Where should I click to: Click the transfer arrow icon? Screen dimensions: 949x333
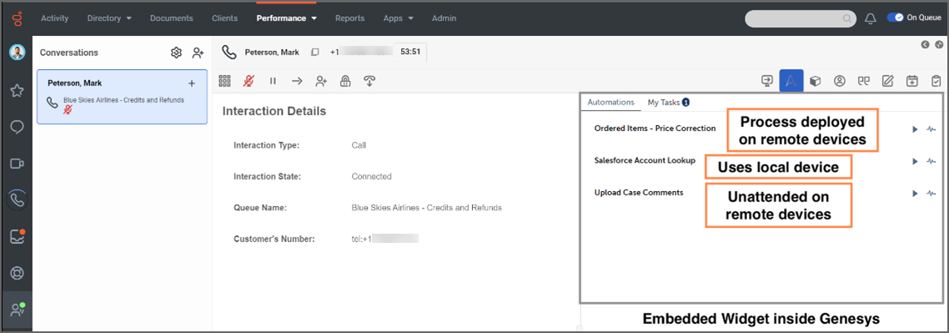tap(297, 80)
